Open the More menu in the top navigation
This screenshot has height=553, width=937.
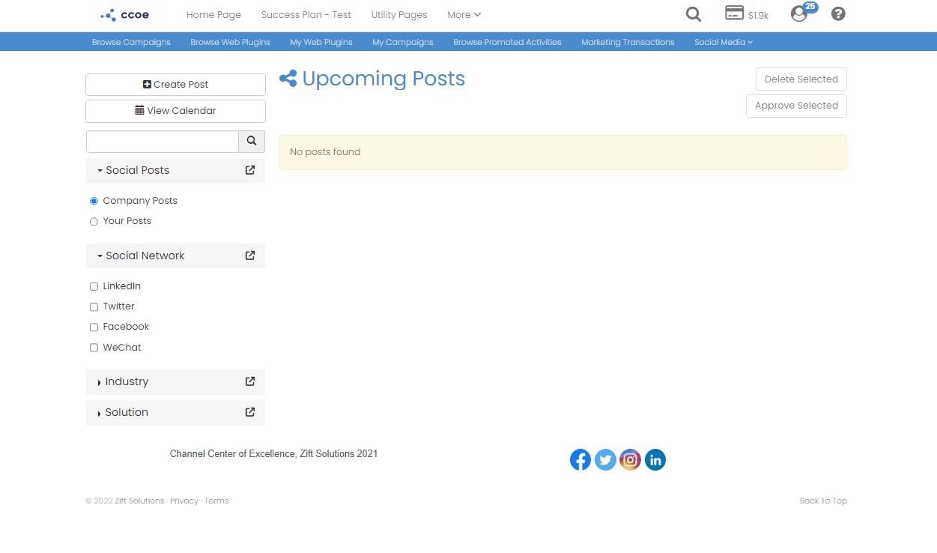(x=464, y=14)
